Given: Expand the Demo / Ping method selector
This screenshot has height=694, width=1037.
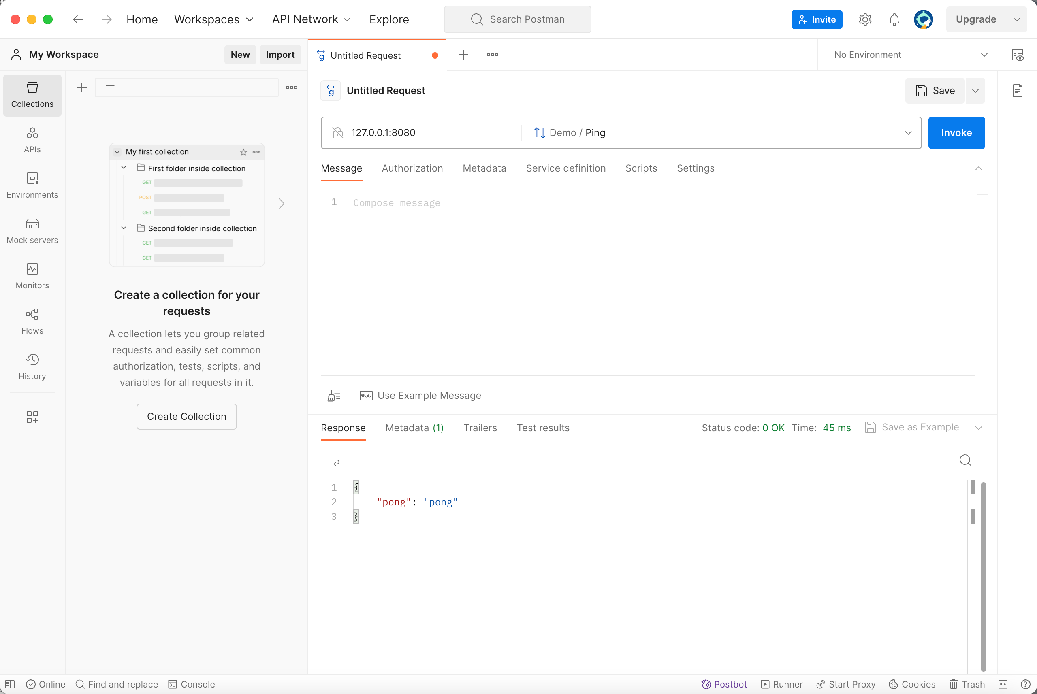Looking at the screenshot, I should coord(908,133).
